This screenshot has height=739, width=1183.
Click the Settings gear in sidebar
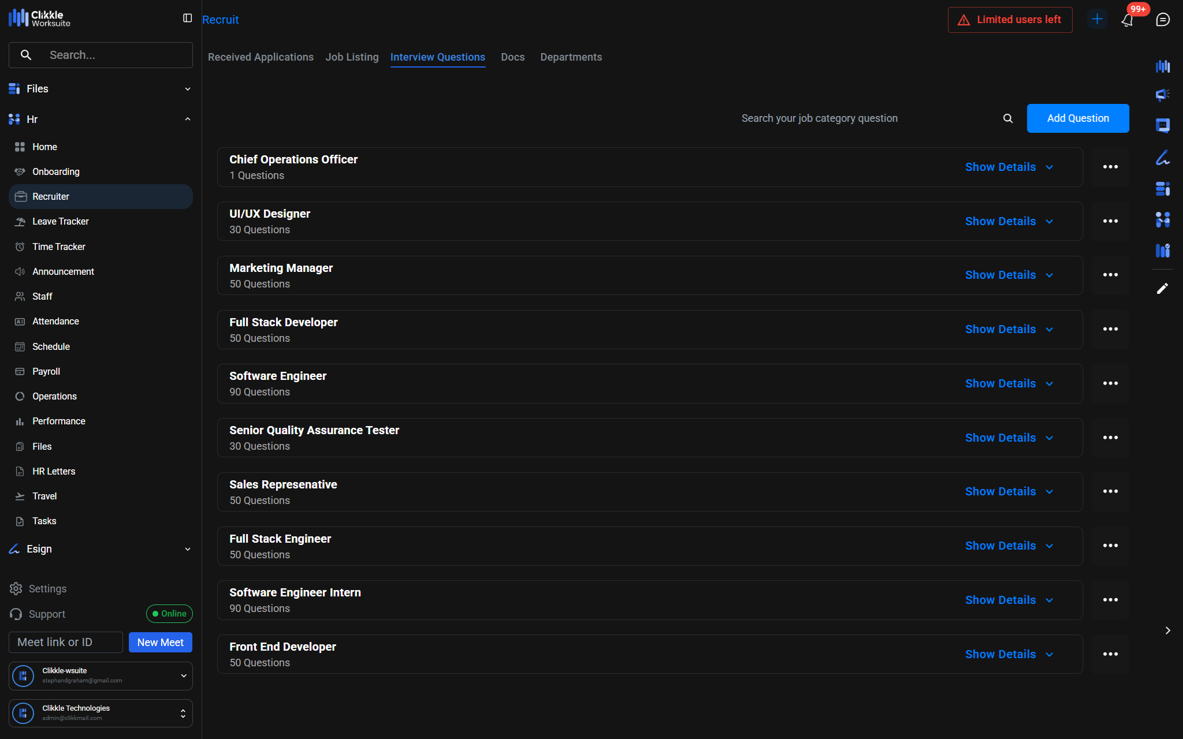pyautogui.click(x=16, y=588)
